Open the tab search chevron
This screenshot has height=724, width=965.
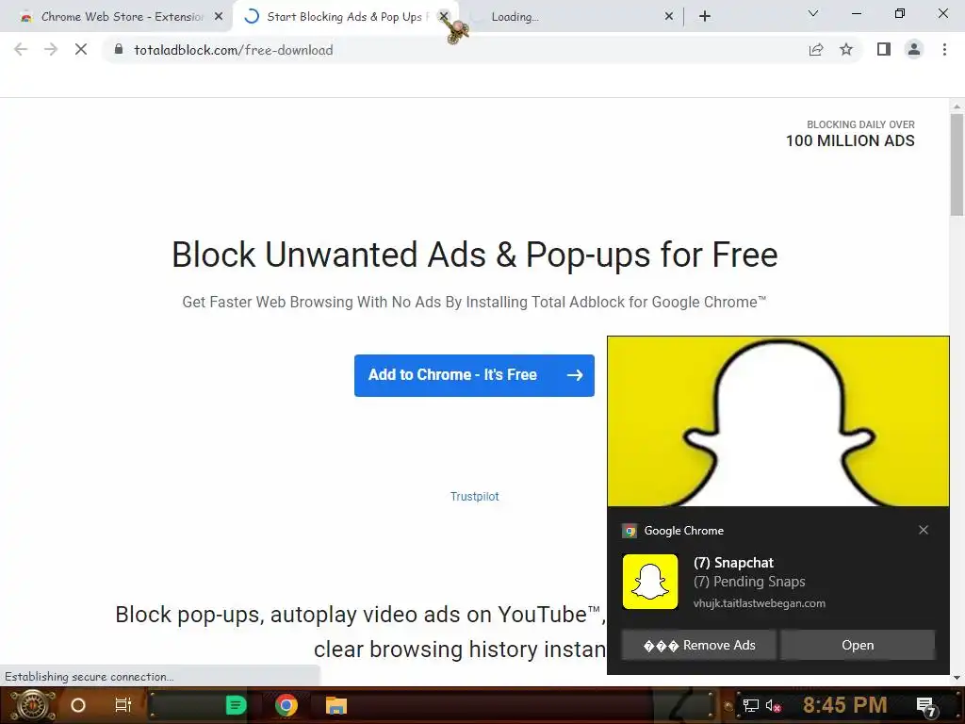click(813, 13)
